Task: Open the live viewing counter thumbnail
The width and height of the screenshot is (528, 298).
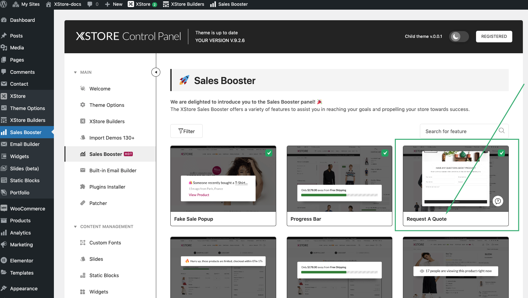Action: [x=456, y=268]
